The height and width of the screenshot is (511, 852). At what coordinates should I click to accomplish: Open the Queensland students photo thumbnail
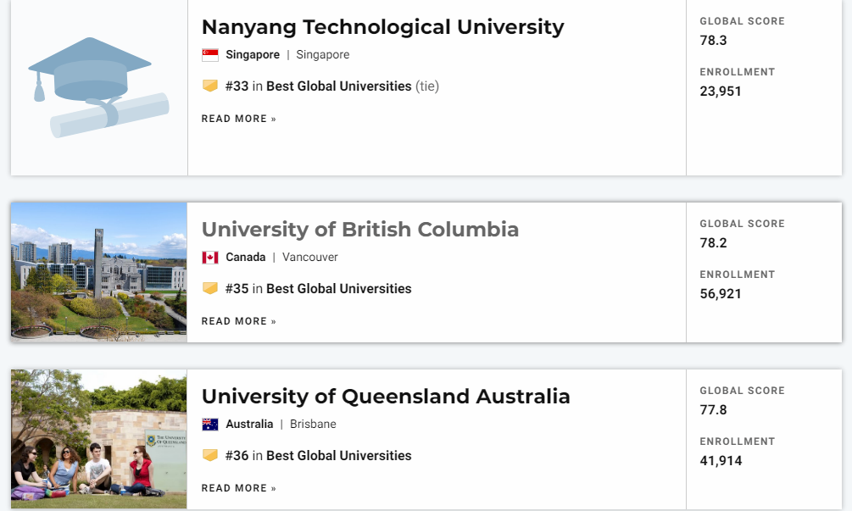[99, 439]
